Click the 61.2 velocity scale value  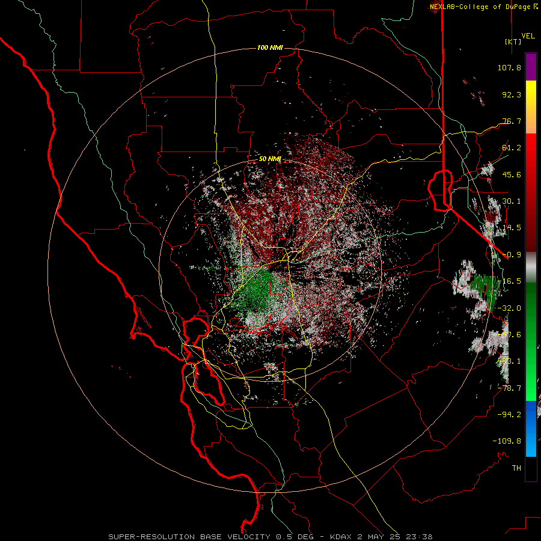pyautogui.click(x=512, y=148)
